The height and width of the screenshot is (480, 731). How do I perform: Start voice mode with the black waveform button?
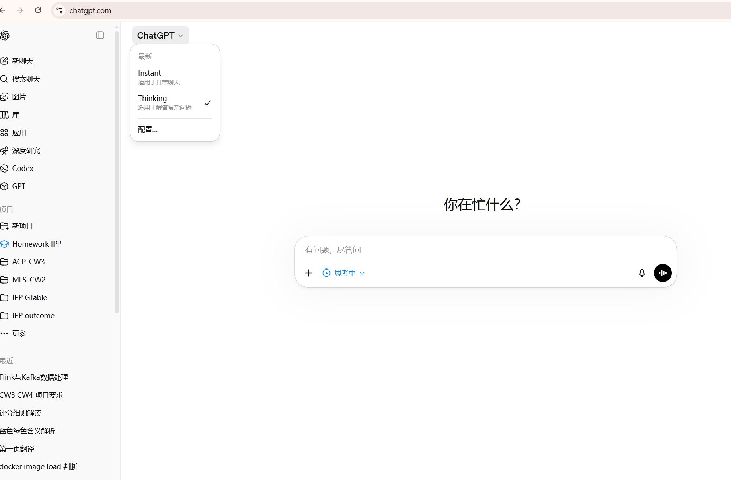pyautogui.click(x=662, y=273)
